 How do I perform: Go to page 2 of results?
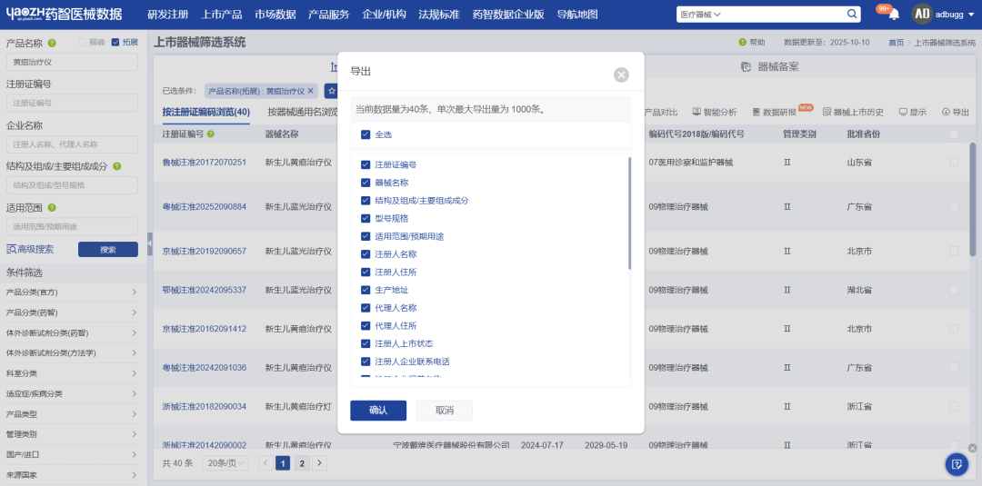(x=302, y=463)
